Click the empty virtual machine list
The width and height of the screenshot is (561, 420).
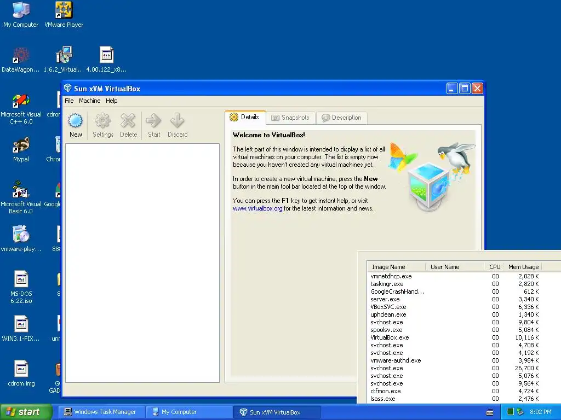(142, 263)
